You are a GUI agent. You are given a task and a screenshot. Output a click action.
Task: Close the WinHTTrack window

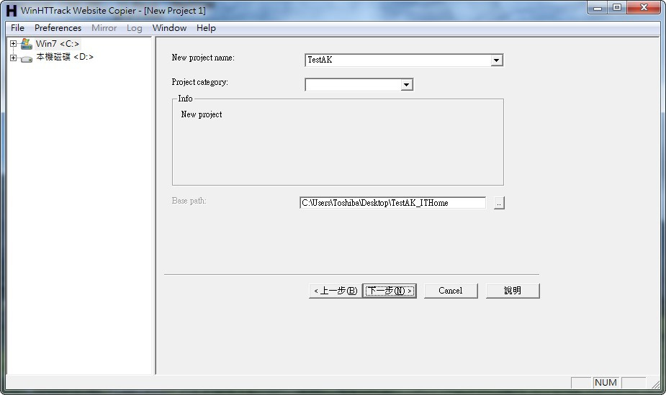644,8
